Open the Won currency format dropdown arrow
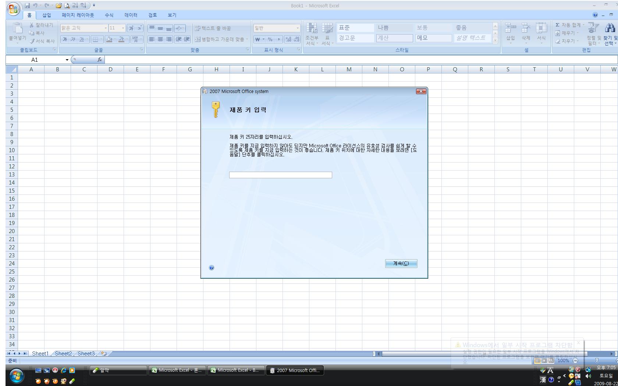The height and width of the screenshot is (386, 618). coord(263,39)
